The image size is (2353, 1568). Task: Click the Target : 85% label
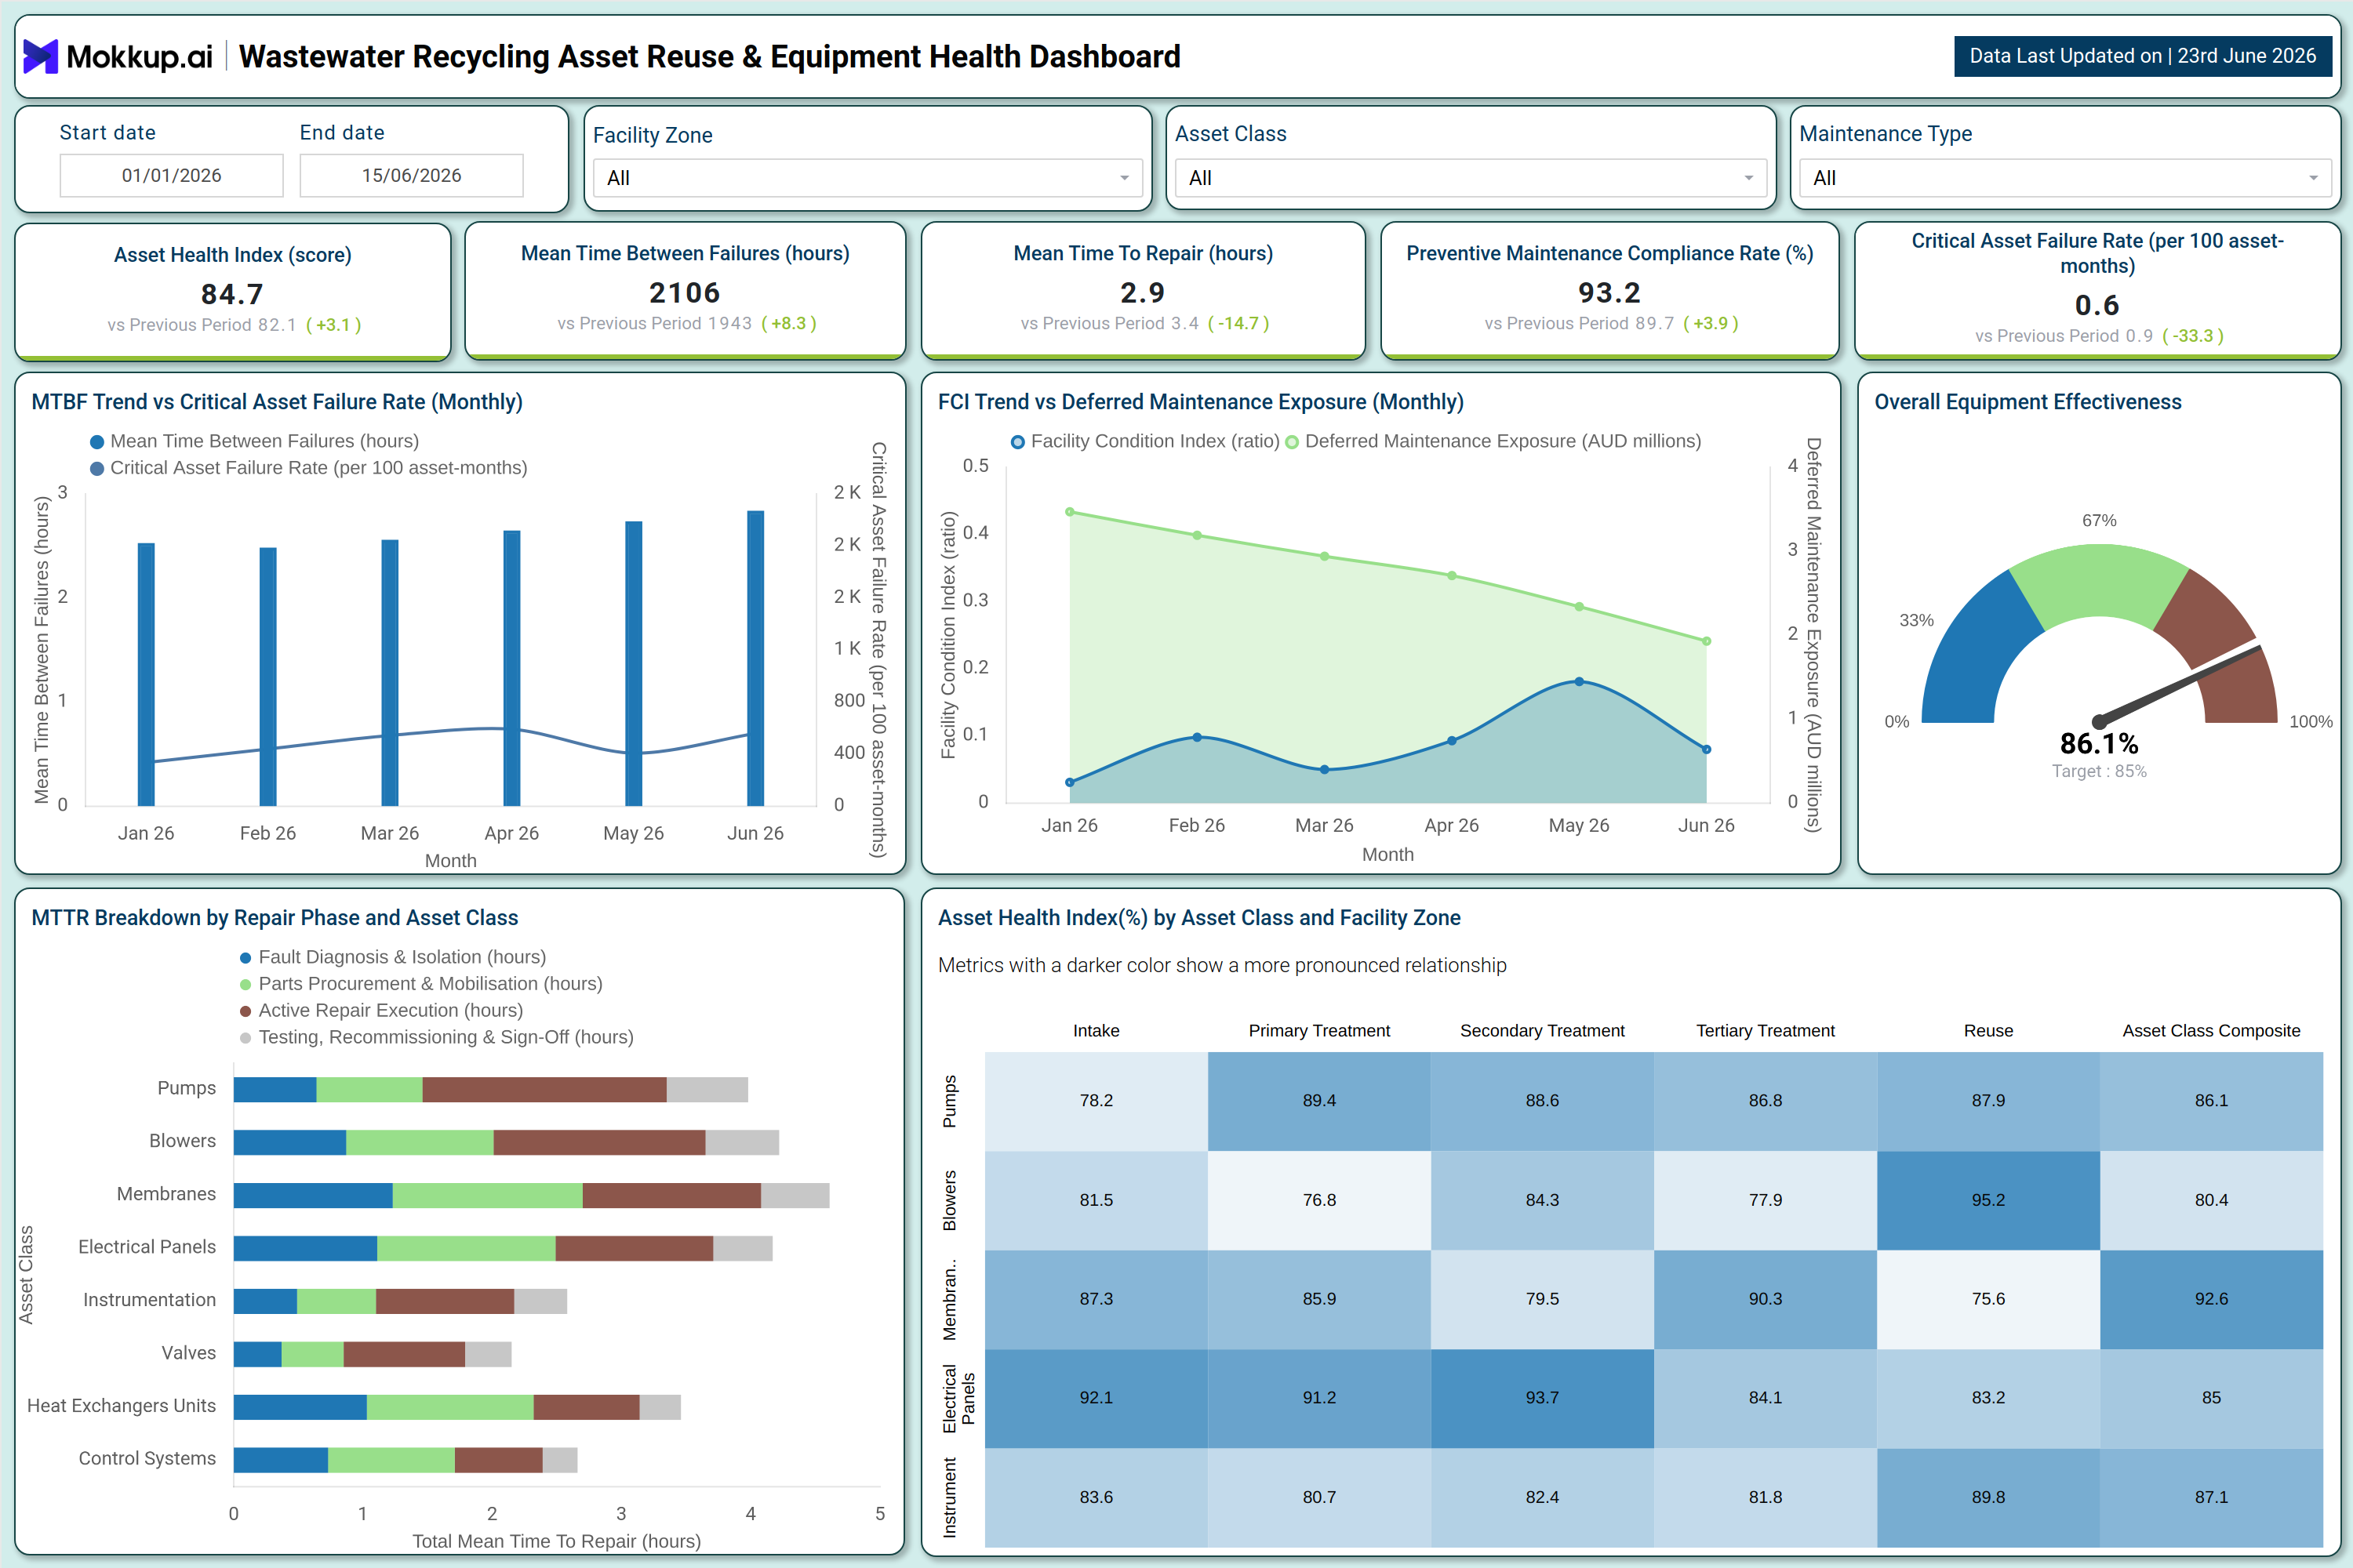(x=2099, y=772)
